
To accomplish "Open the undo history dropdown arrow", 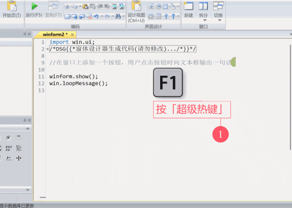I will [x=102, y=16].
